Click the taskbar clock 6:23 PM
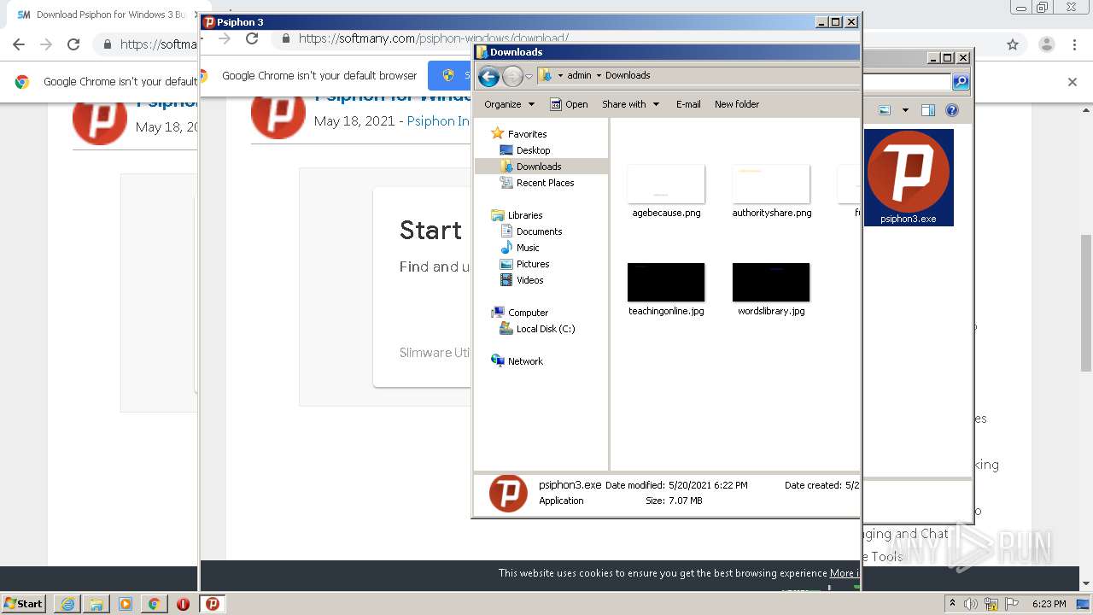The image size is (1093, 615). (1049, 604)
